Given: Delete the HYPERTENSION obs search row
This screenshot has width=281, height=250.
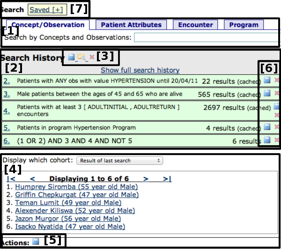Looking at the screenshot, I should click(x=277, y=81).
